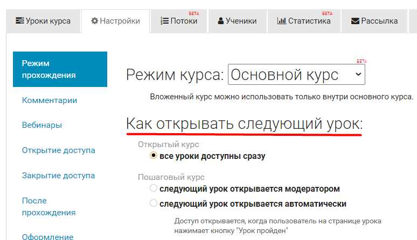Select 'все уроки доступны сразу' radio option

(154, 156)
